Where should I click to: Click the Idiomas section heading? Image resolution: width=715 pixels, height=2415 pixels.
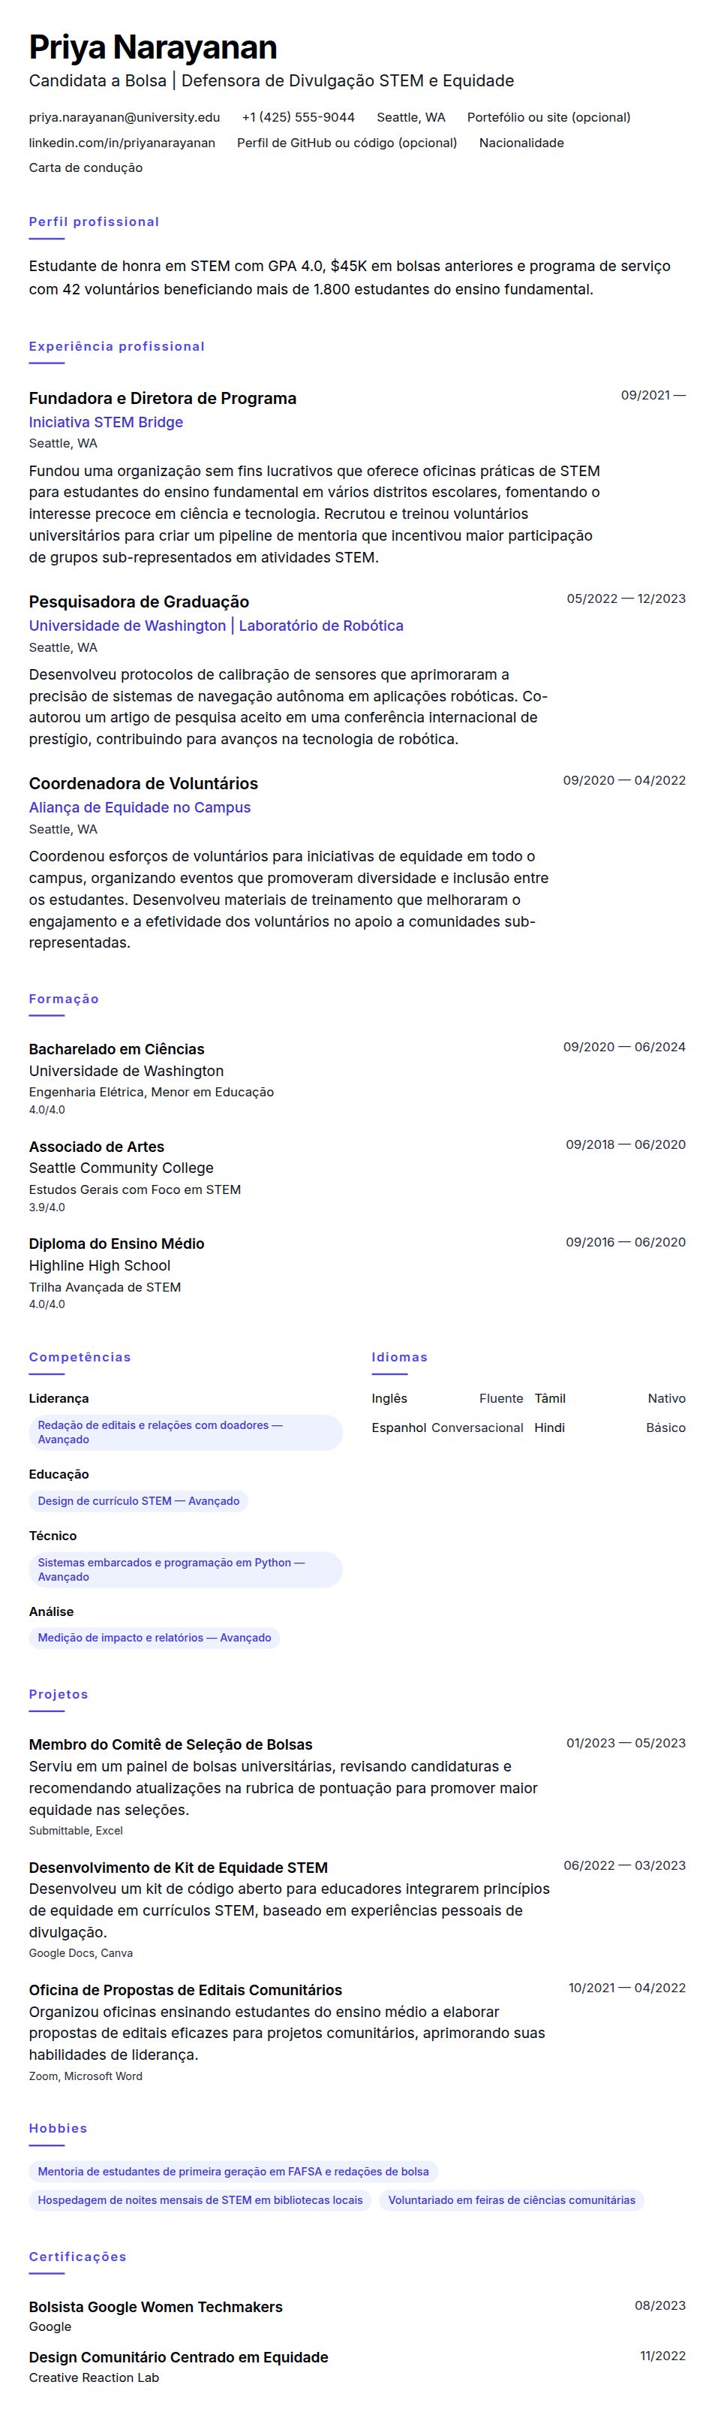(x=399, y=1357)
